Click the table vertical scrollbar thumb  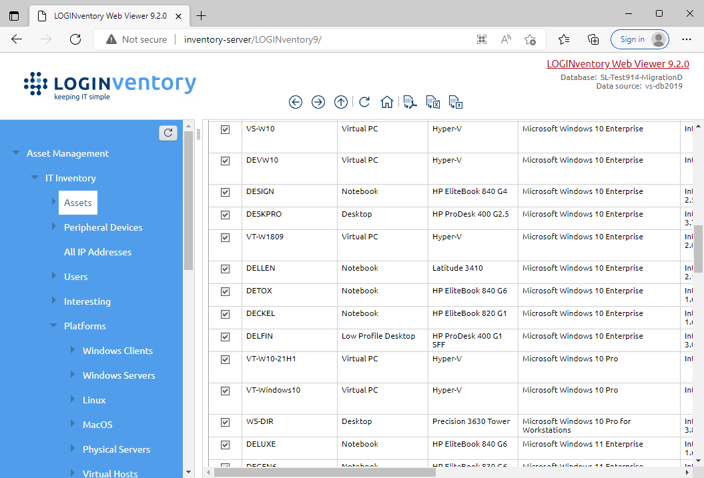pos(698,249)
